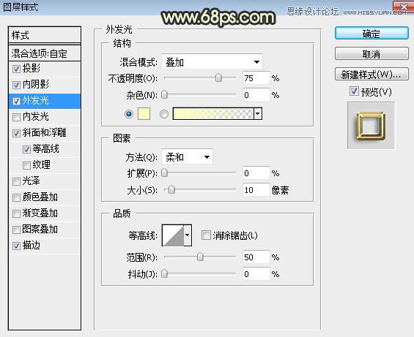Click the 取消 cancel button
Screen dimensions: 414x337
(x=372, y=54)
